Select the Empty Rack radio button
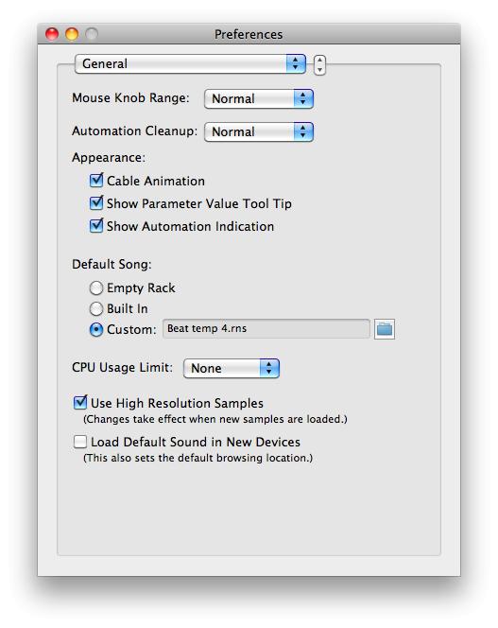The width and height of the screenshot is (498, 628). [x=96, y=288]
